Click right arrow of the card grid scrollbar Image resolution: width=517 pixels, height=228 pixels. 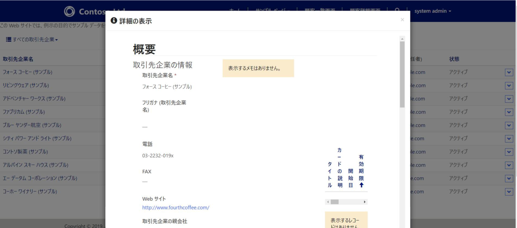(365, 202)
